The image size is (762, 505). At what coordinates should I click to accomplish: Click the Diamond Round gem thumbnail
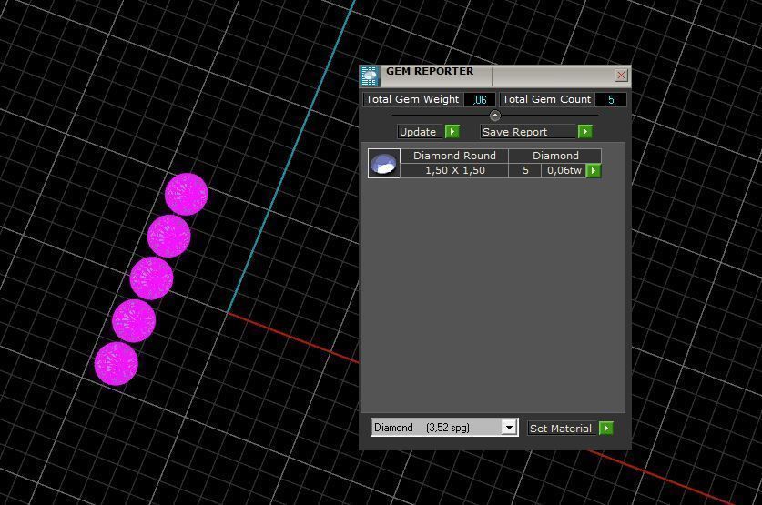click(384, 163)
